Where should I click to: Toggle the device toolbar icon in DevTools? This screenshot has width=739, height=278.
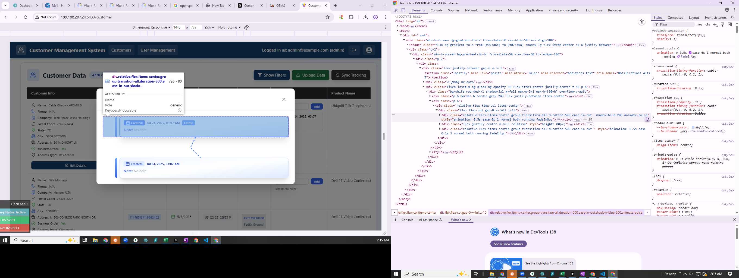point(403,10)
